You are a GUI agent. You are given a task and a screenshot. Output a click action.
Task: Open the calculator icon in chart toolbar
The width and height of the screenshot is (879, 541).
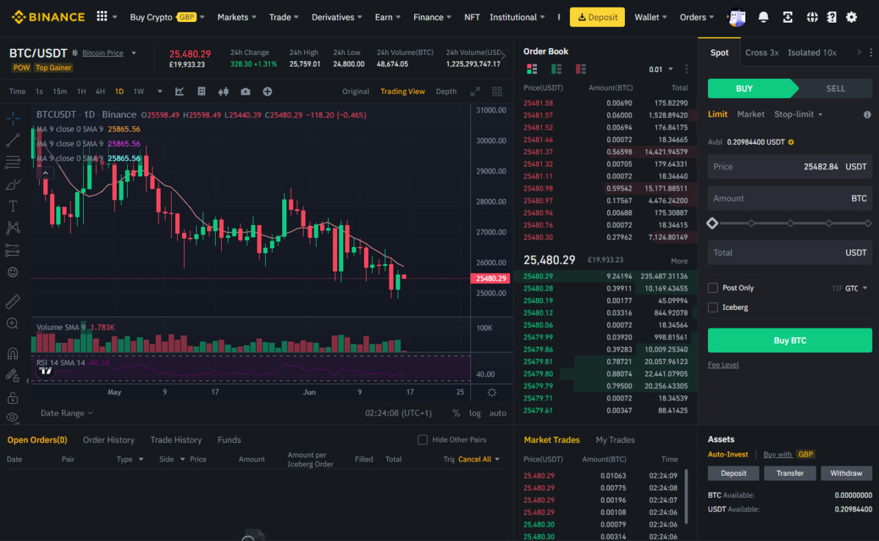click(201, 91)
